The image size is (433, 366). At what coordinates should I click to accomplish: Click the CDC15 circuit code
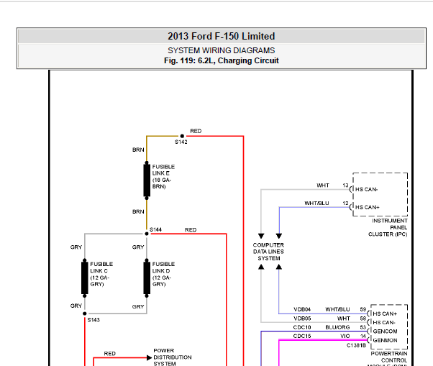(302, 337)
